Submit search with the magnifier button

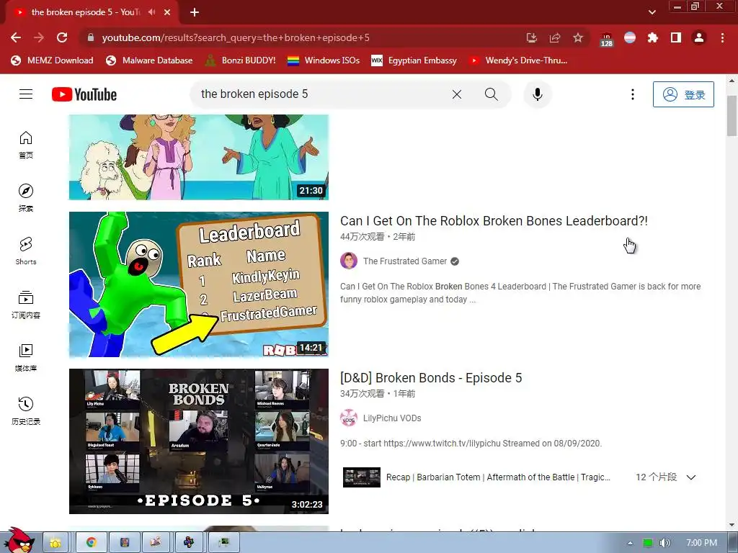(x=491, y=94)
